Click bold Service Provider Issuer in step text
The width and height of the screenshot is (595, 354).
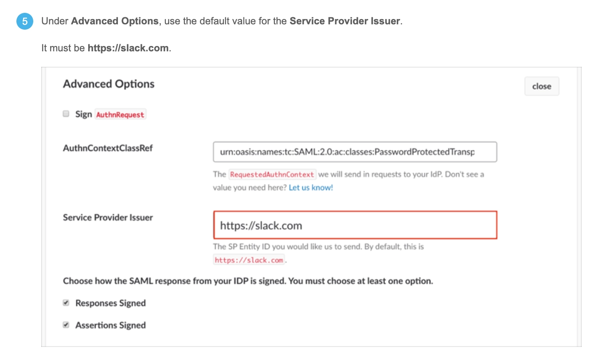(x=345, y=21)
